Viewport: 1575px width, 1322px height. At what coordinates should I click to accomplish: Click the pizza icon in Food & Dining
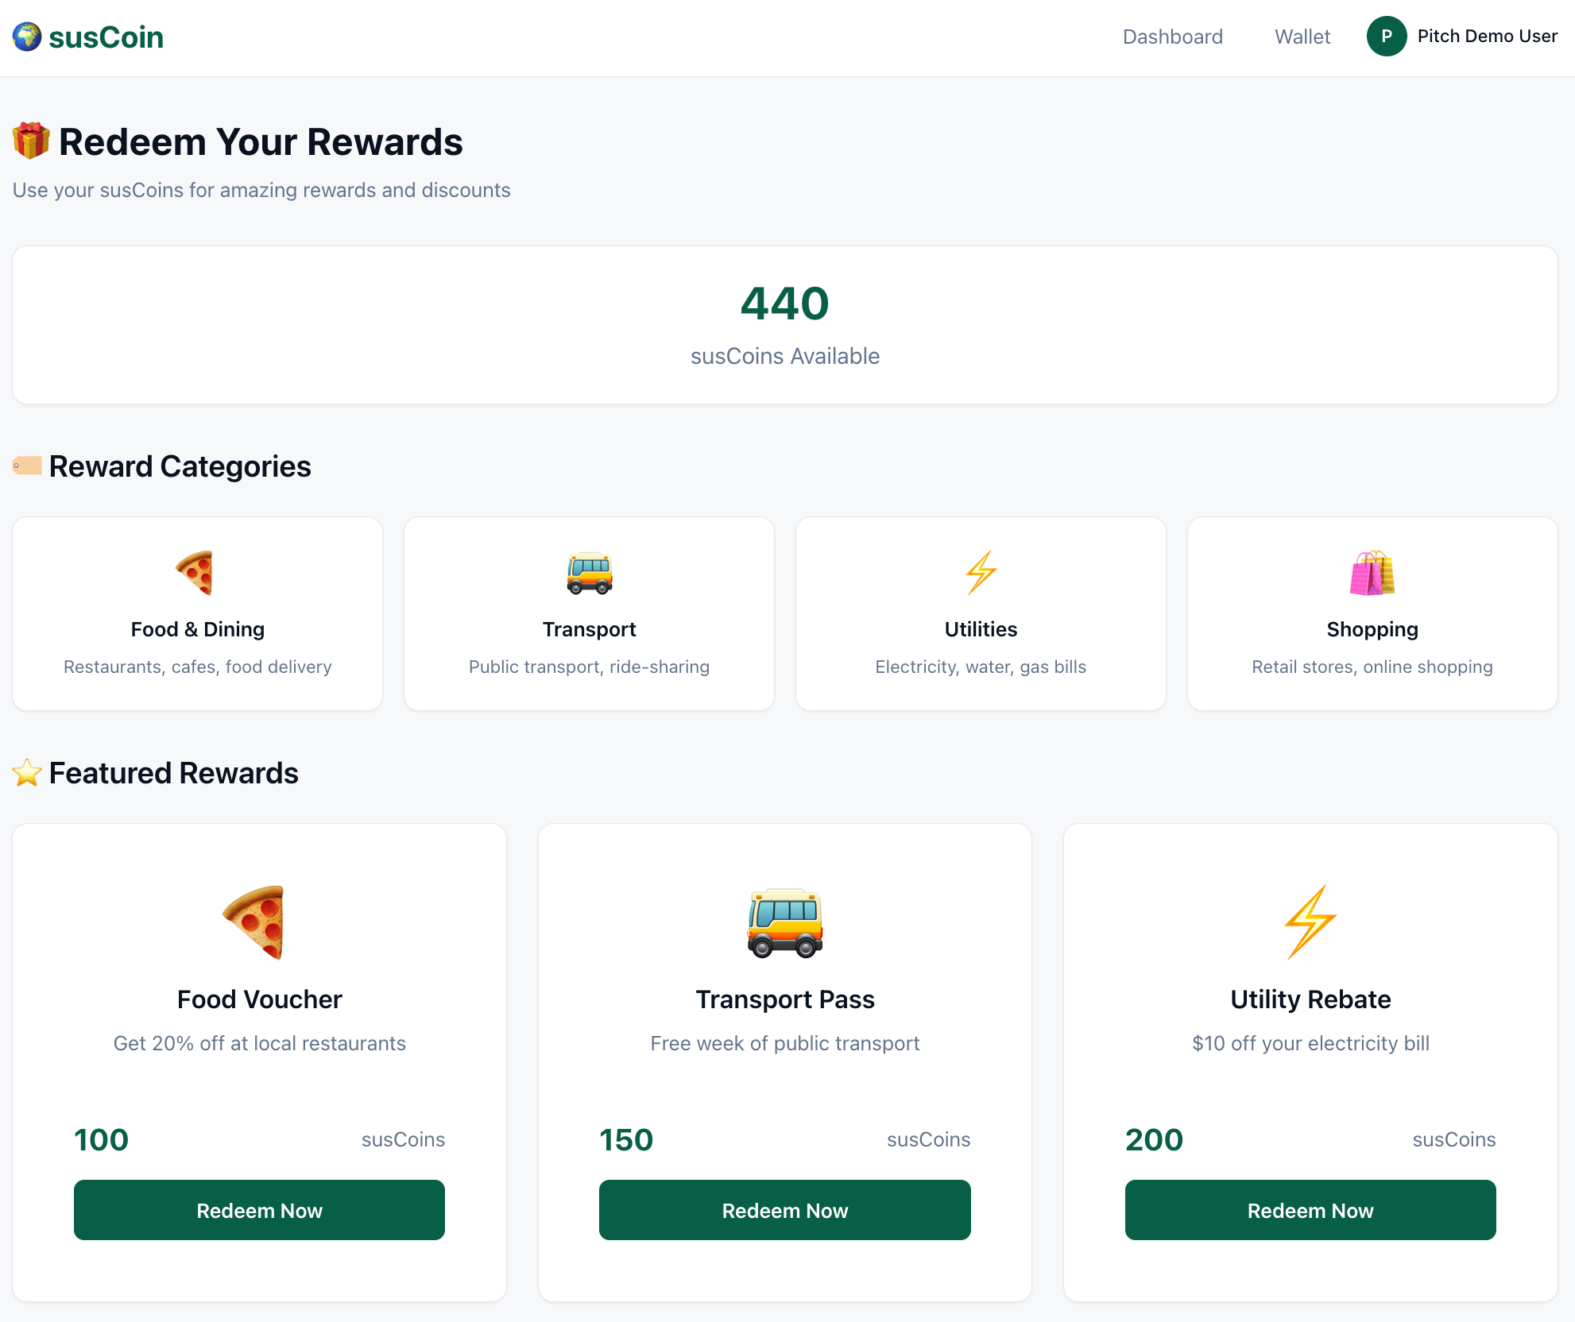[195, 572]
